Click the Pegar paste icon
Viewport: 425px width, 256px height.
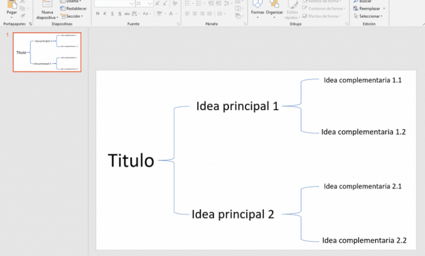11,4
